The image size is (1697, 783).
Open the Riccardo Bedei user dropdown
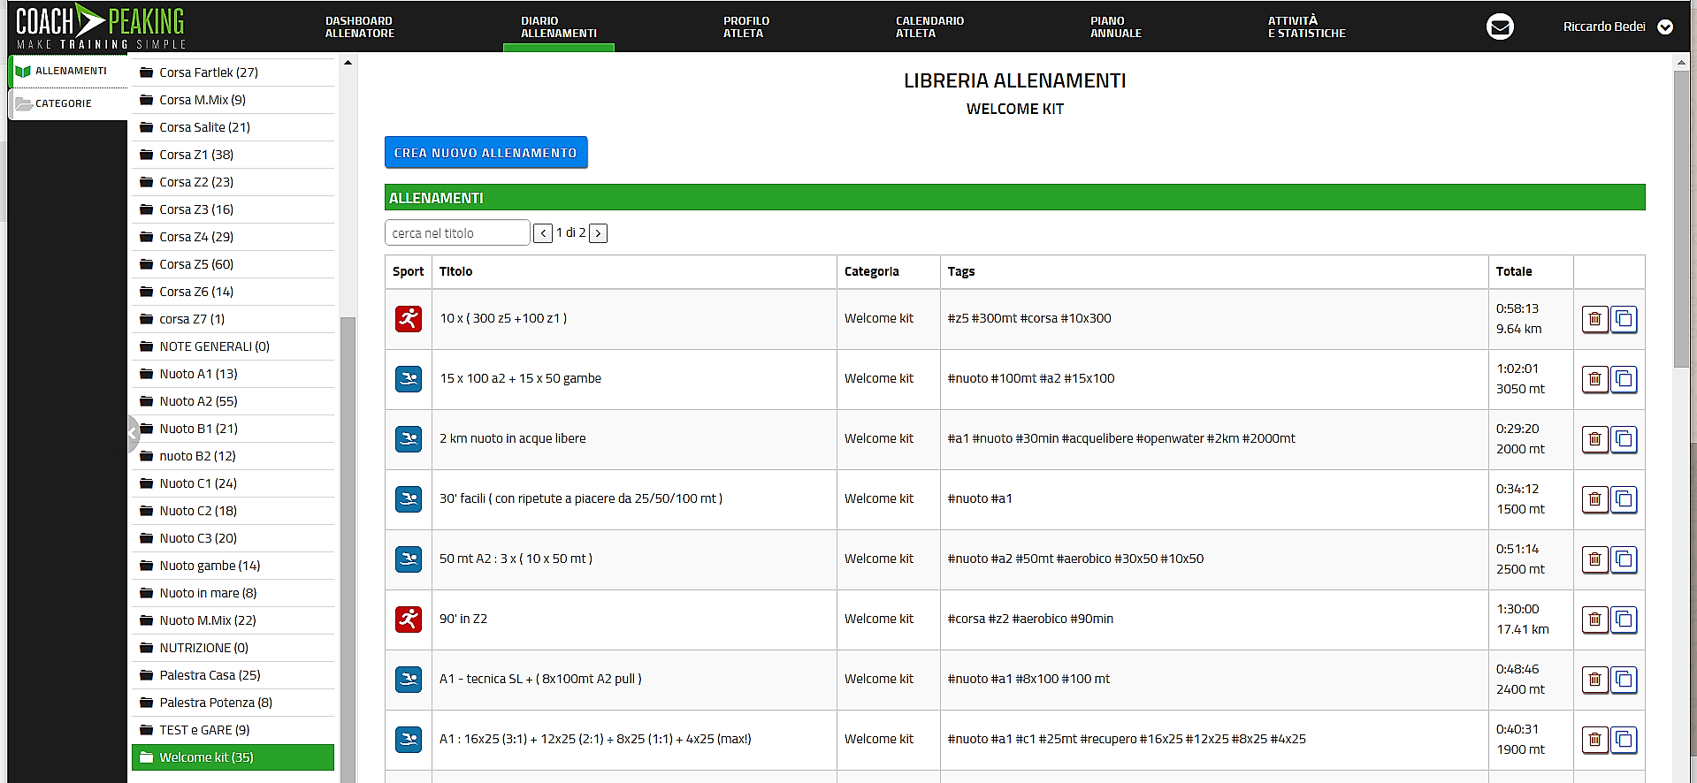tap(1617, 27)
